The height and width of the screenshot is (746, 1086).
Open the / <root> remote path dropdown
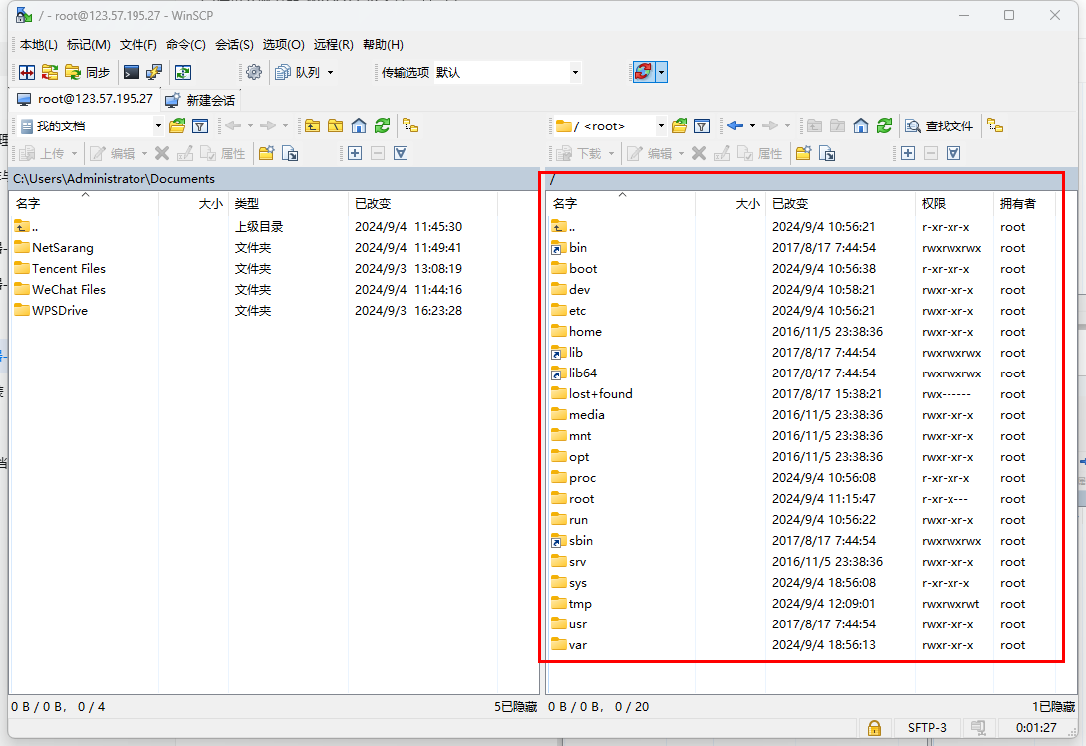610,126
